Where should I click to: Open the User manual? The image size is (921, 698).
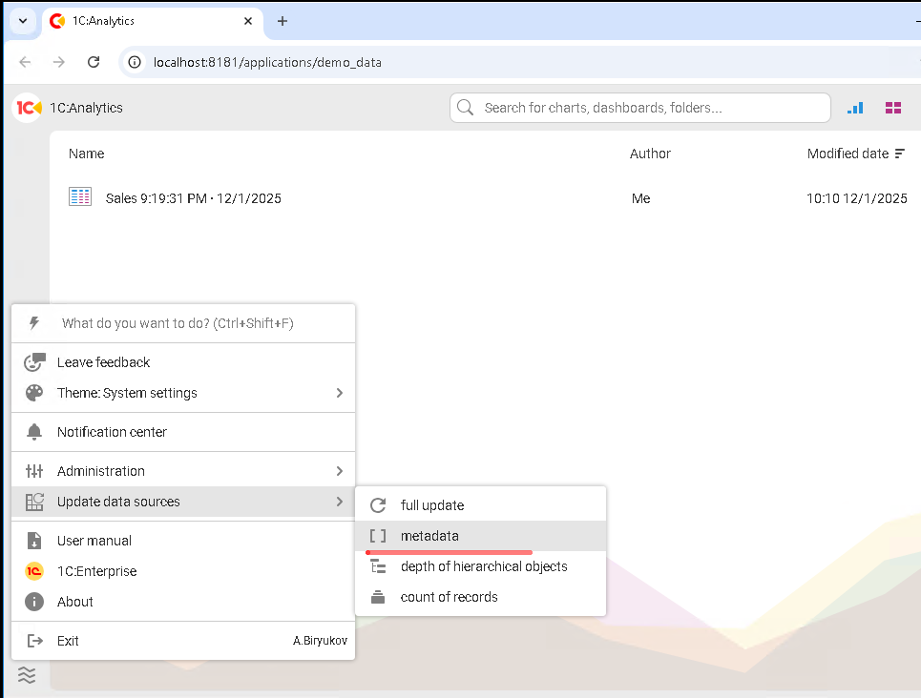pyautogui.click(x=94, y=541)
